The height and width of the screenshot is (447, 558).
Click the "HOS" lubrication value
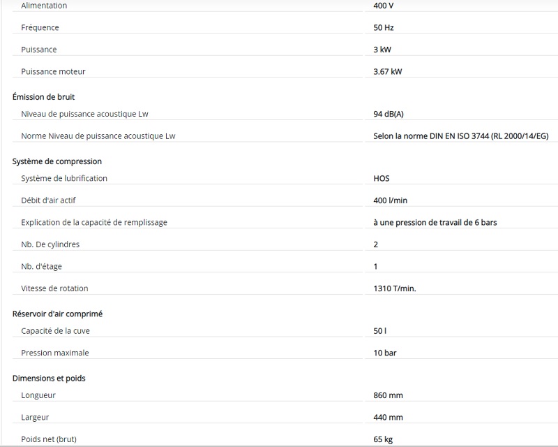[x=382, y=179]
